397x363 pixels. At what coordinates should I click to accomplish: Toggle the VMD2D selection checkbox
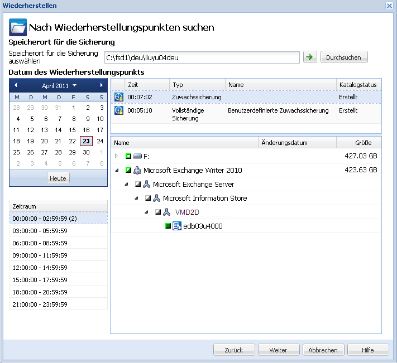click(x=158, y=212)
